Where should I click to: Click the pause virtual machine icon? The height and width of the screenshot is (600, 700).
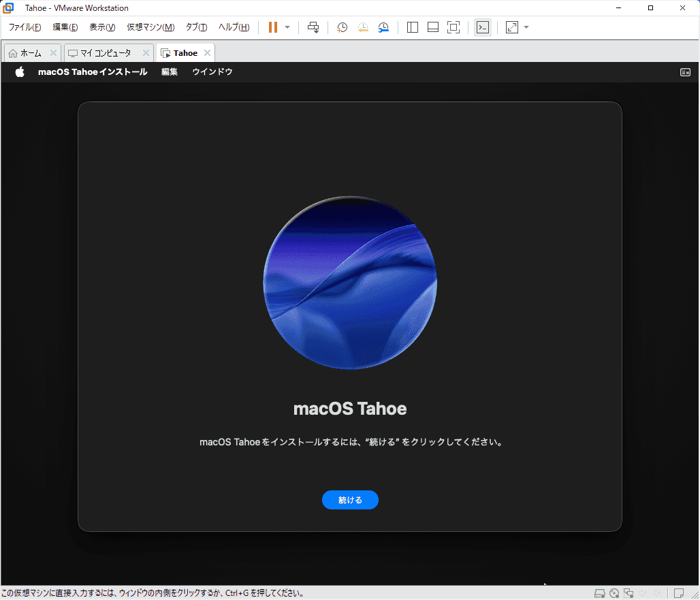pyautogui.click(x=273, y=27)
